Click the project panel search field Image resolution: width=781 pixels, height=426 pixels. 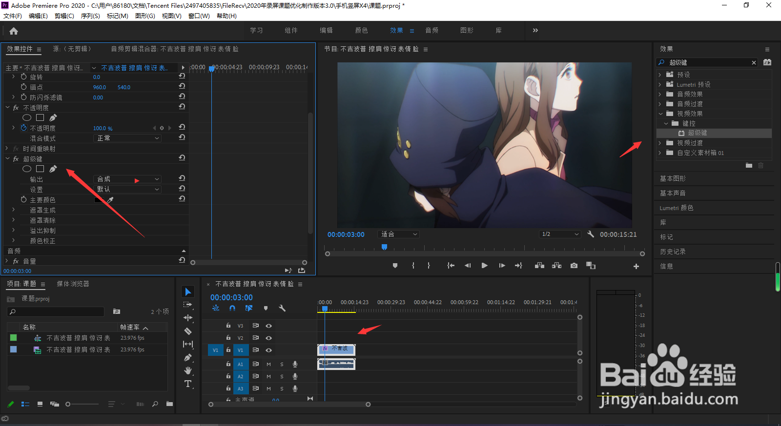click(x=56, y=311)
